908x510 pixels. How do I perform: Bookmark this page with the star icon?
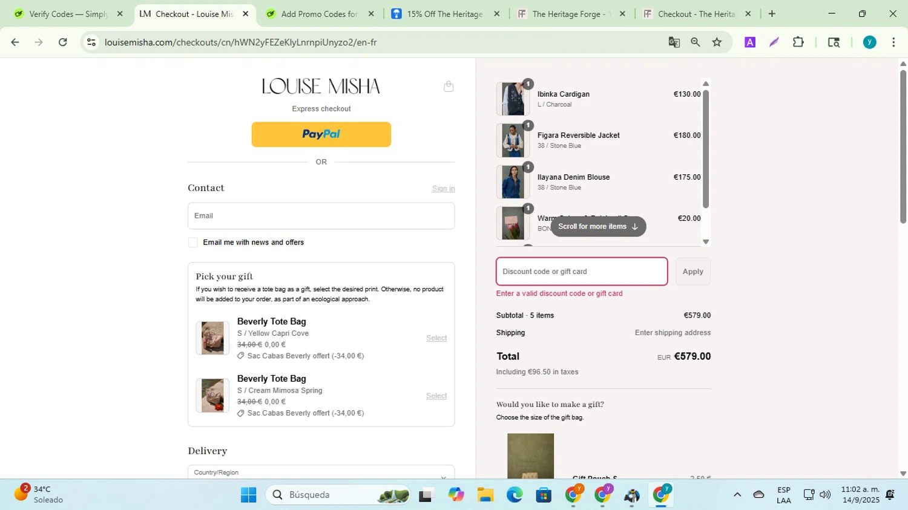click(717, 42)
